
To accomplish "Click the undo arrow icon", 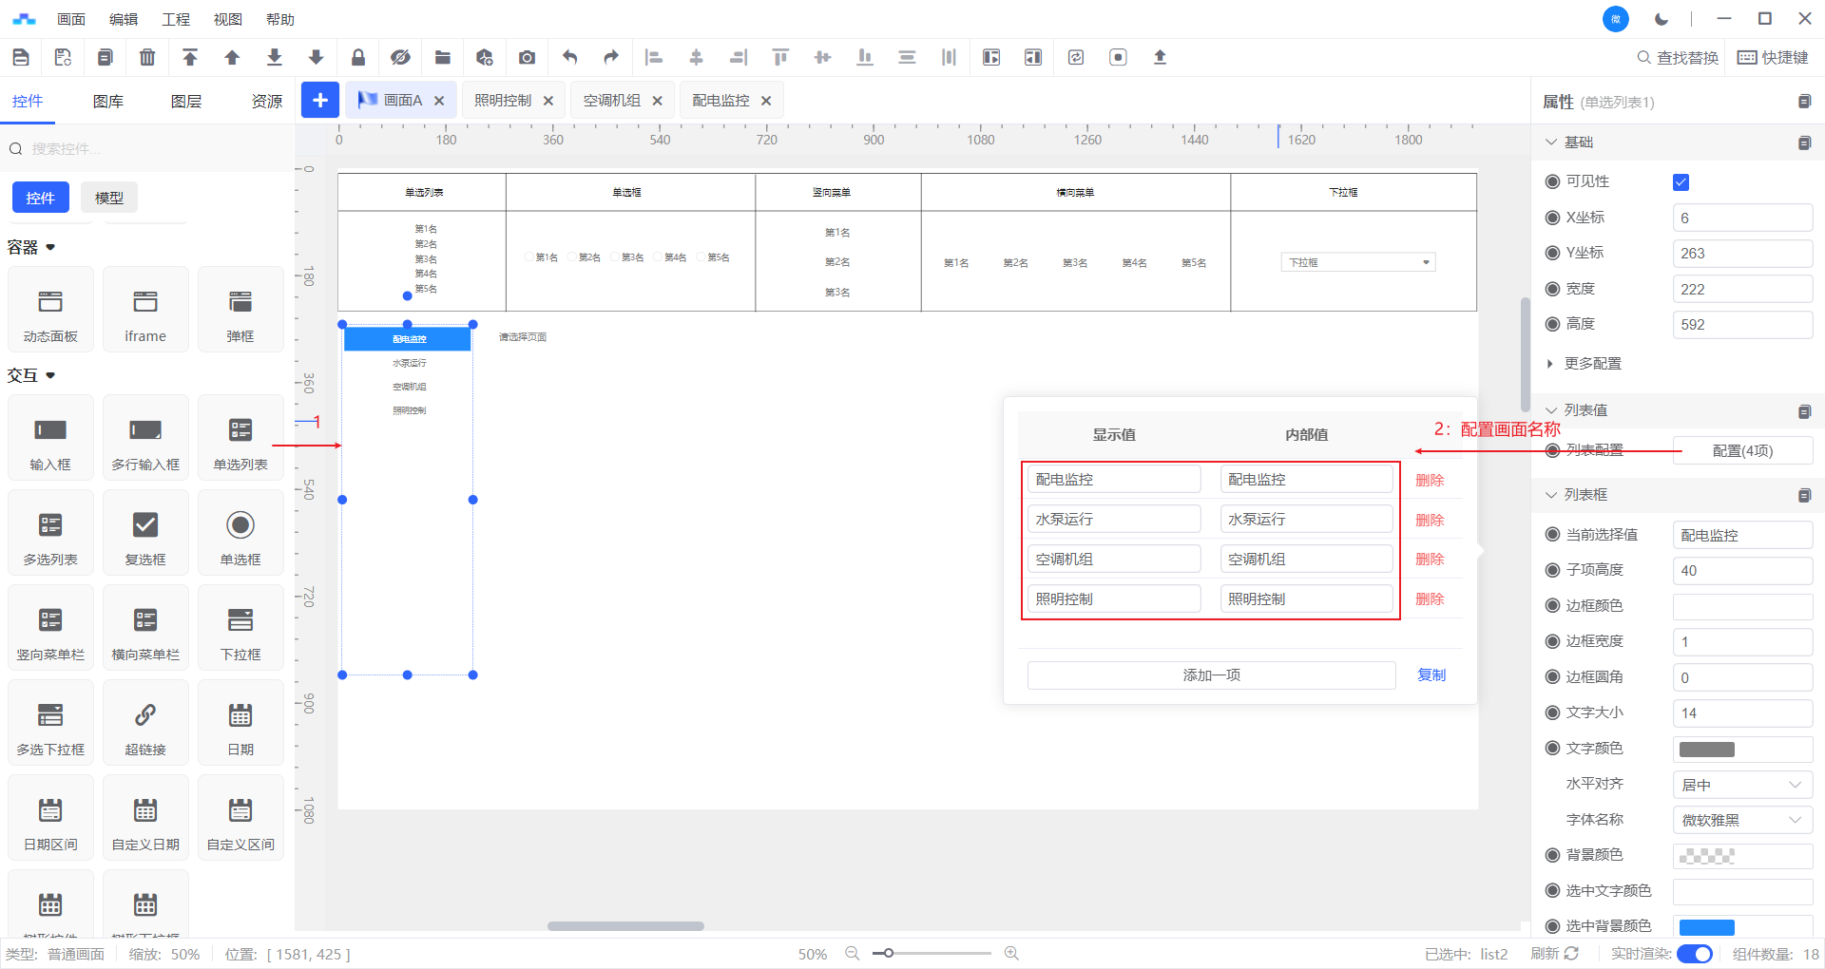I will 569,58.
